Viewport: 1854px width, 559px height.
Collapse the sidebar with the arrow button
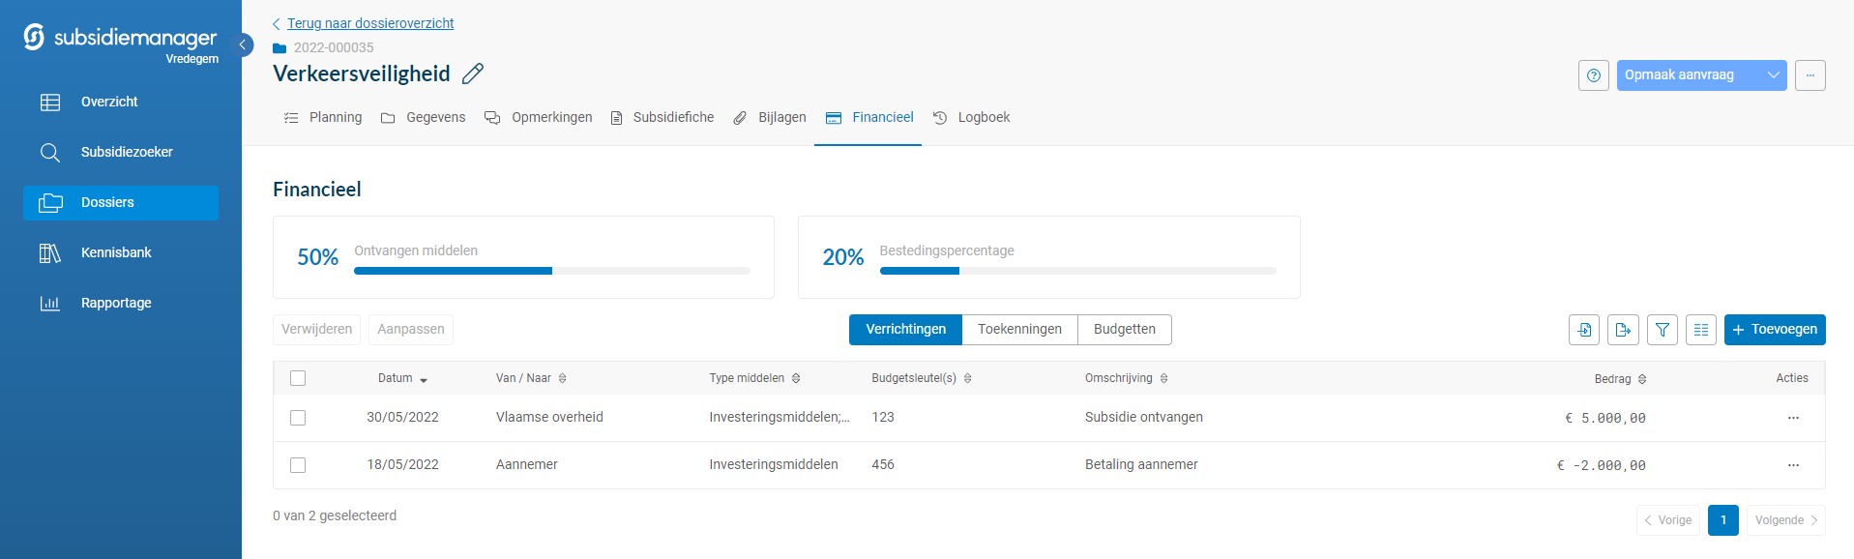pos(244,45)
